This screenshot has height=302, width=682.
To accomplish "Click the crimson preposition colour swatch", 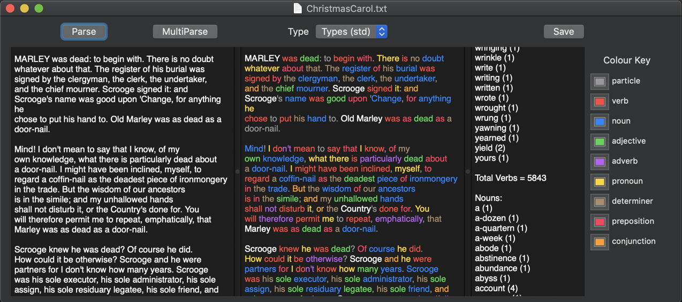I will (600, 221).
